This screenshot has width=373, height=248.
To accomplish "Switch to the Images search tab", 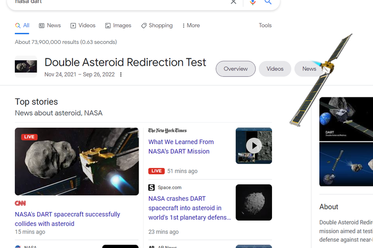I will [x=118, y=25].
